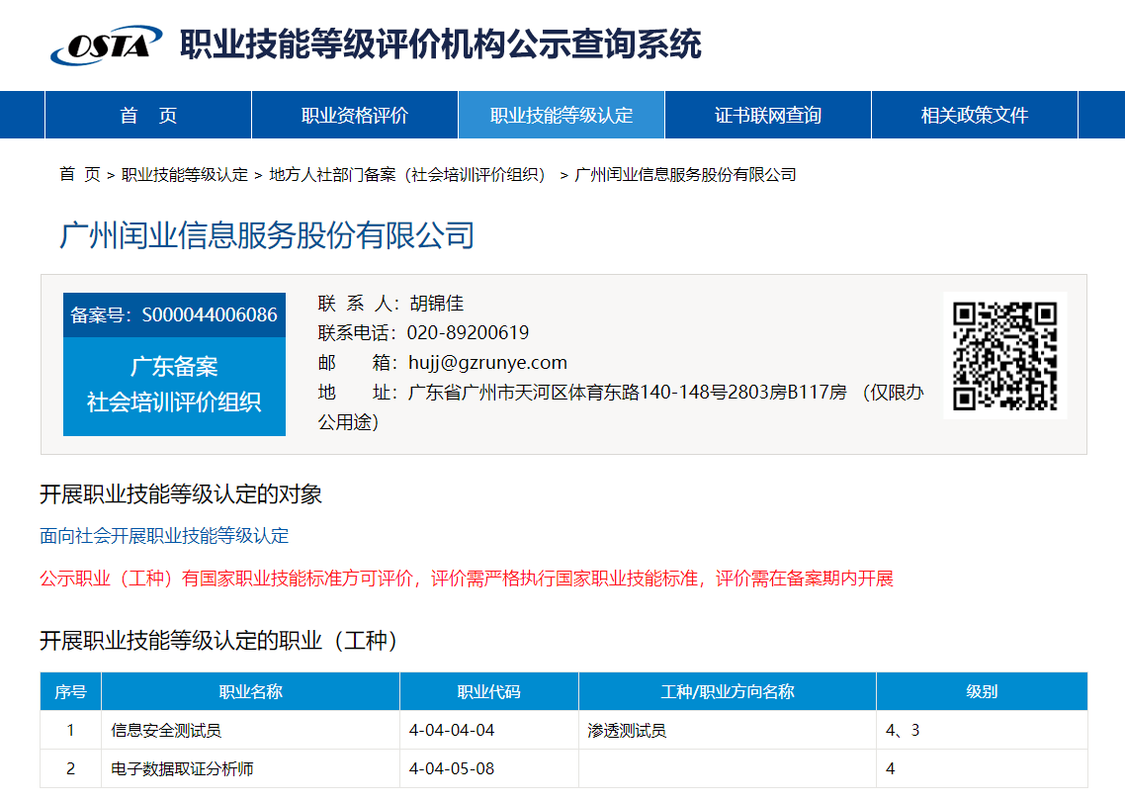This screenshot has height=802, width=1125.
Task: Click the 级别 column header
Action: (983, 691)
